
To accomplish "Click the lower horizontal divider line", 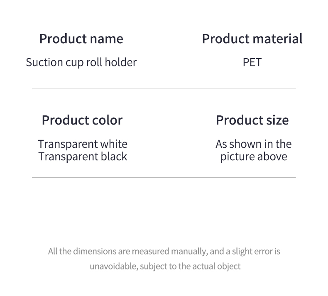I will 164,177.
